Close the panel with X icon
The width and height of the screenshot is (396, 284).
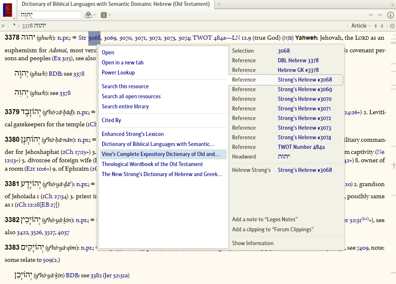coord(393,5)
